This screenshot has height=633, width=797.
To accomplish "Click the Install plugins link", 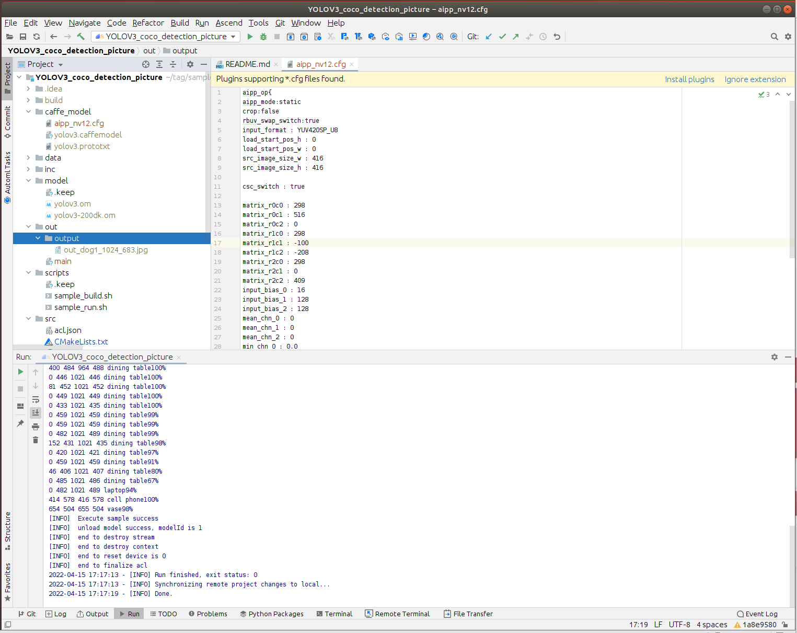I will [x=689, y=79].
